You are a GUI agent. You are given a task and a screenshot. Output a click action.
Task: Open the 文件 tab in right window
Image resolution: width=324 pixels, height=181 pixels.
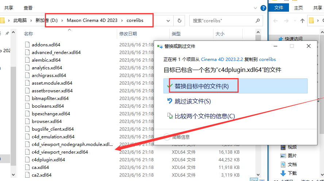pyautogui.click(x=278, y=8)
